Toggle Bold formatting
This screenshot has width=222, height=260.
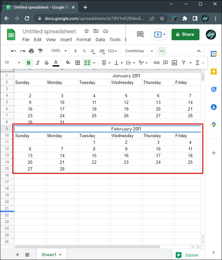pyautogui.click(x=29, y=63)
